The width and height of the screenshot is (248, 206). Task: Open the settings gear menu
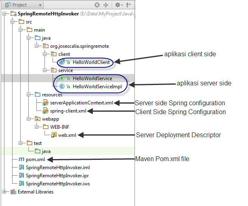pyautogui.click(x=119, y=5)
